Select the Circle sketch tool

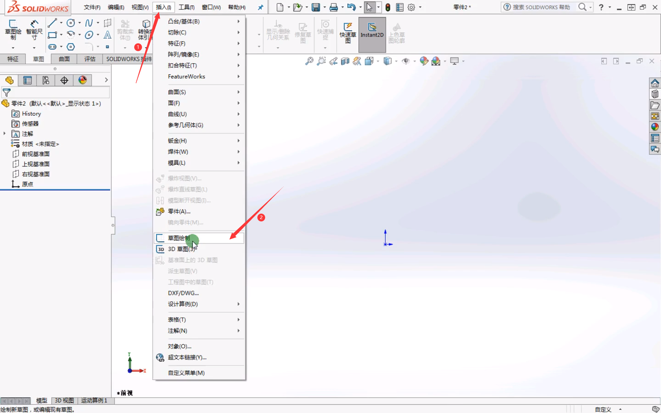point(71,23)
